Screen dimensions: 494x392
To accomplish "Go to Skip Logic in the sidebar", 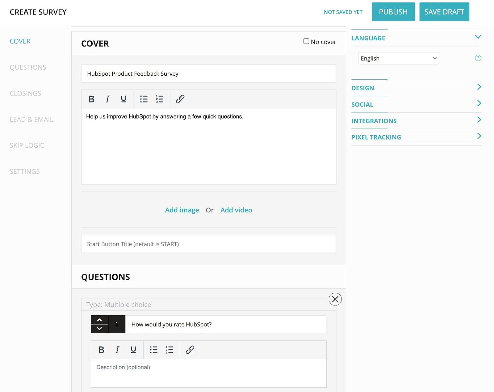I will click(27, 145).
